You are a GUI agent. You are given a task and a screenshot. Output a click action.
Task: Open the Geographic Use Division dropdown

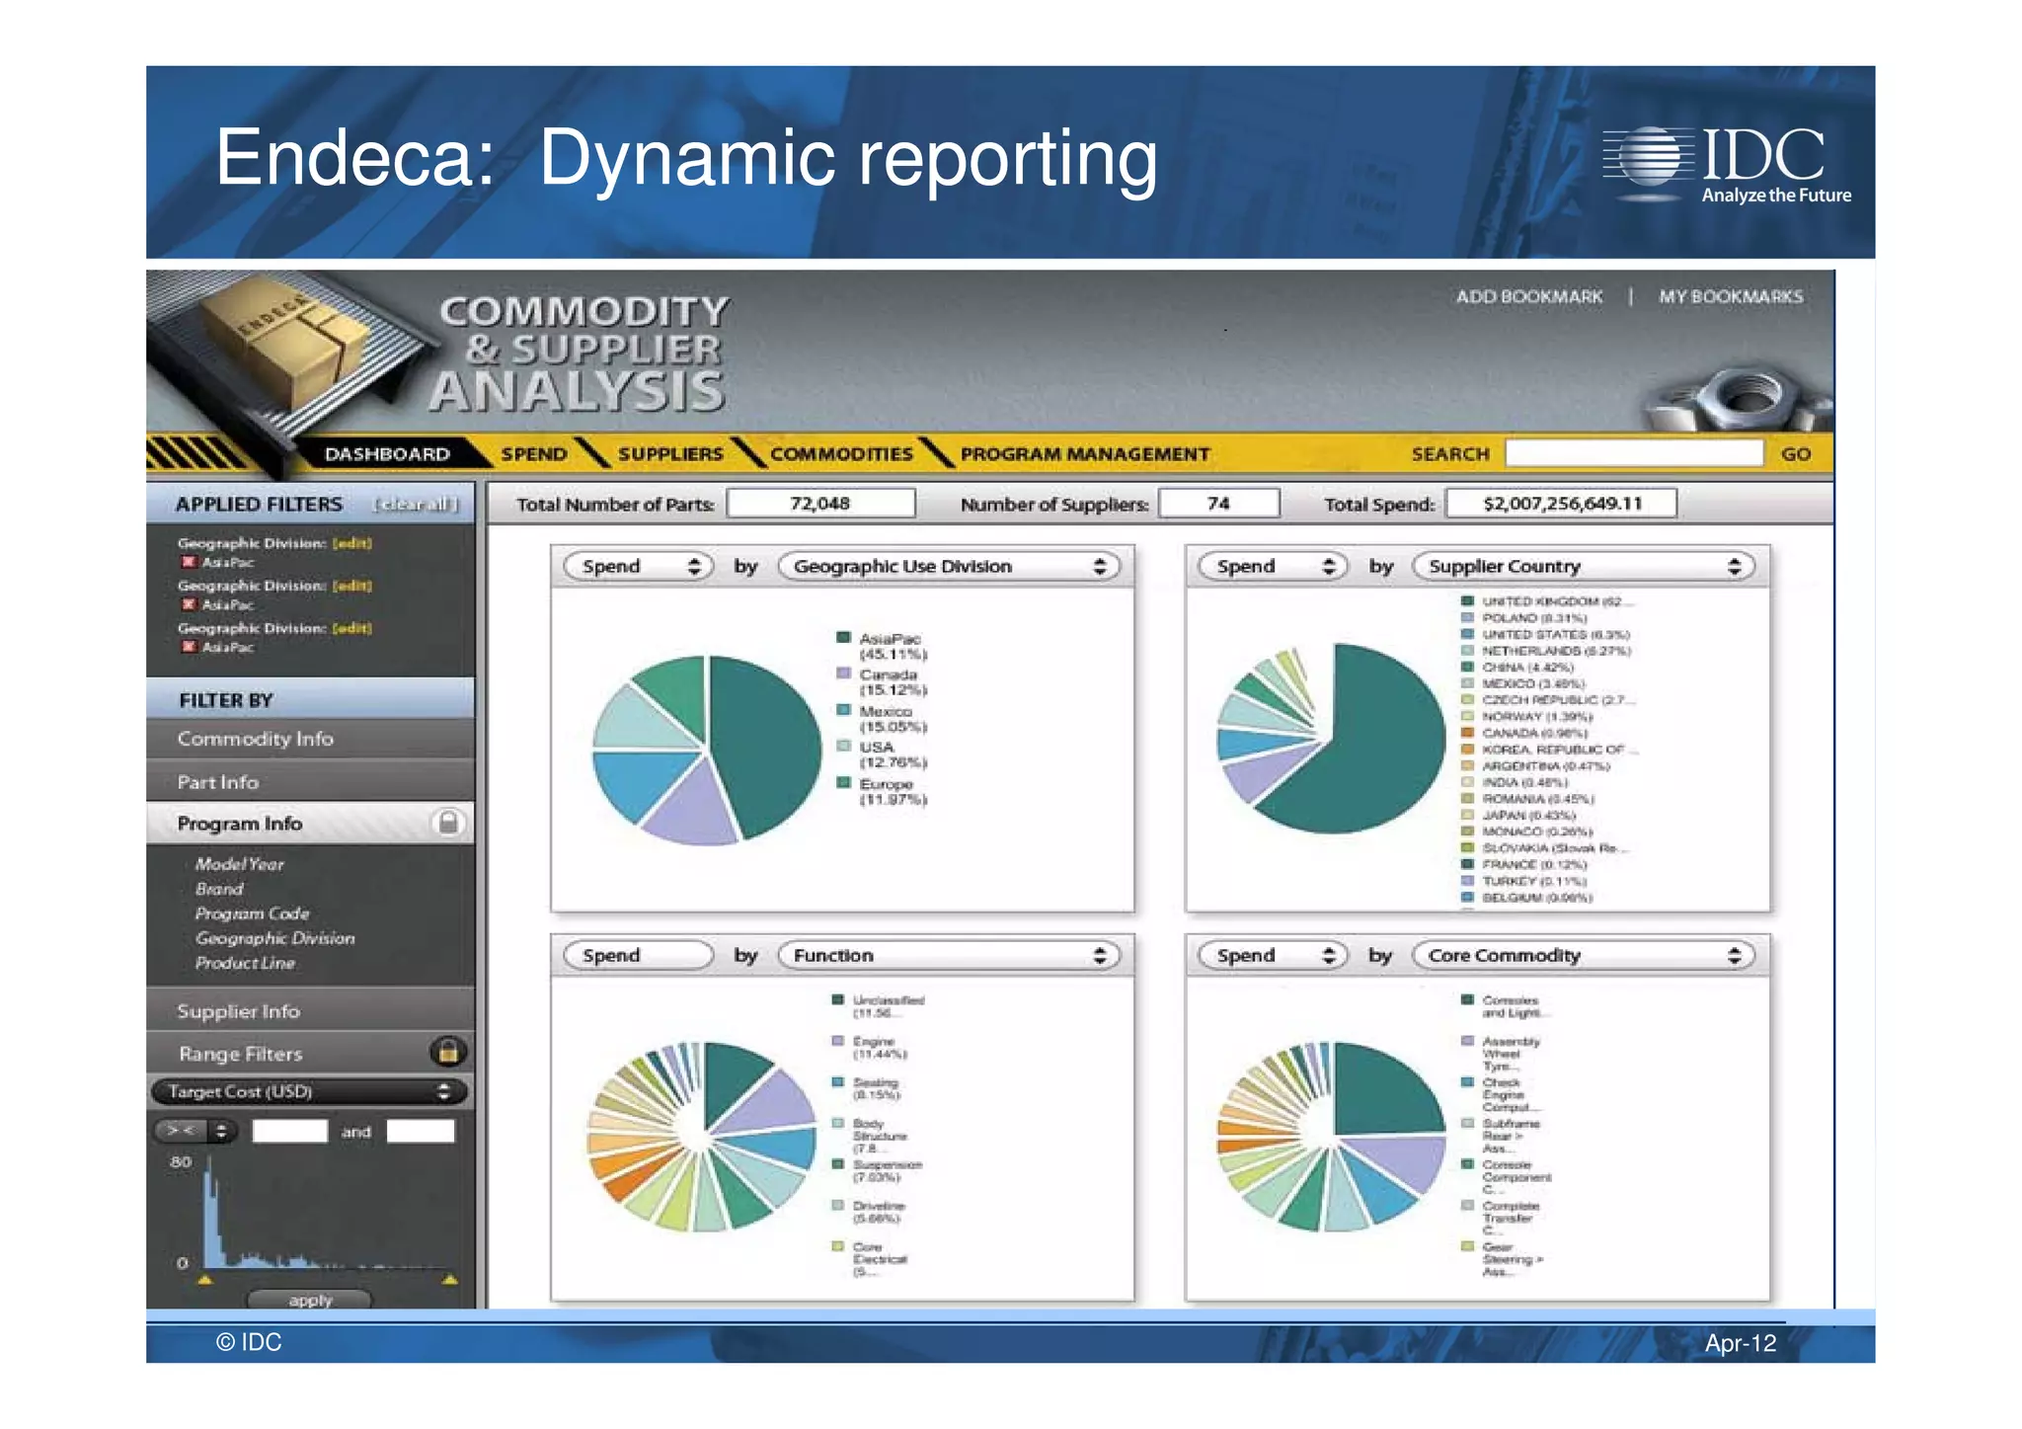(949, 566)
